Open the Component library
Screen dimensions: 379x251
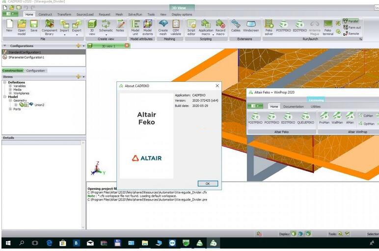[49, 27]
